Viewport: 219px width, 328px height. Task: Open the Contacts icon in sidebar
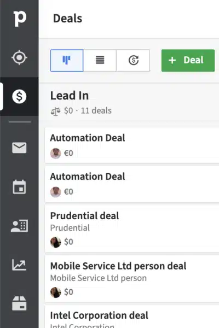(x=19, y=226)
